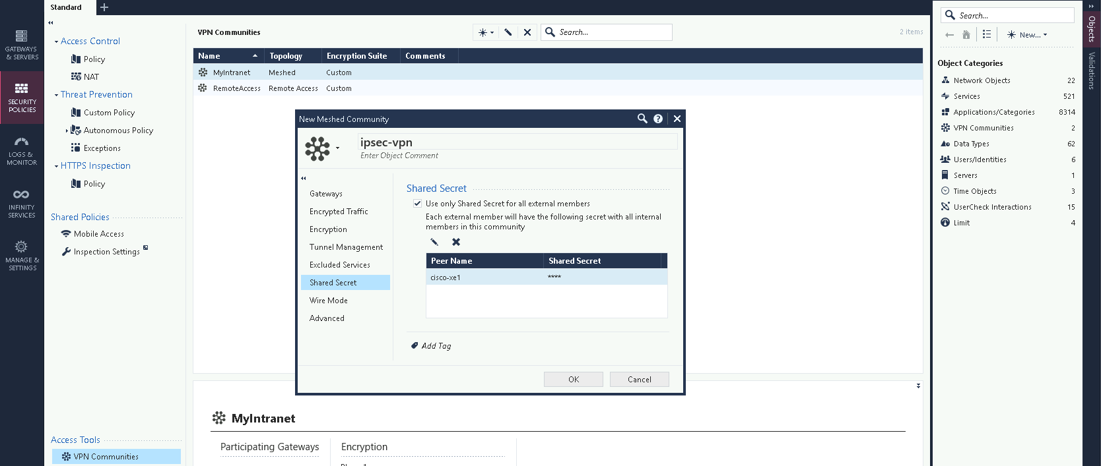Open Logs & Monitor sidebar view
Viewport: 1101px width, 466px height.
click(22, 151)
